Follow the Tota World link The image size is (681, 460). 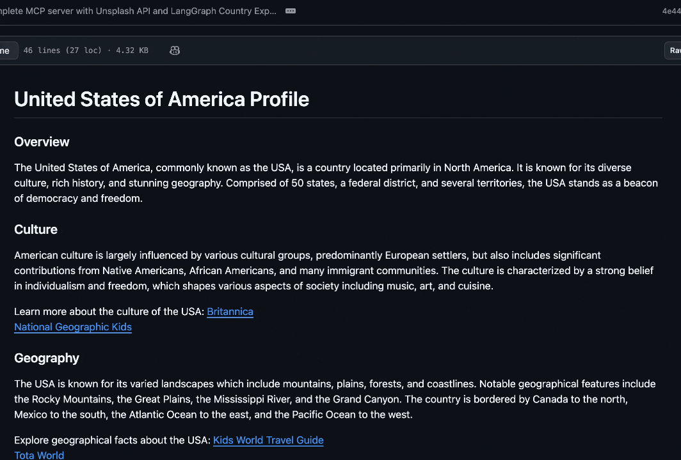click(x=38, y=455)
